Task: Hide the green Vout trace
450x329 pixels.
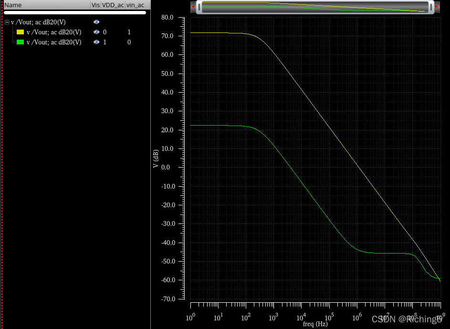Action: click(x=96, y=42)
